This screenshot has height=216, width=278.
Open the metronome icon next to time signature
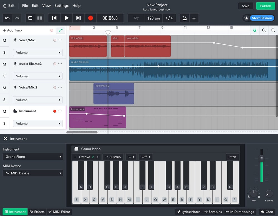pos(184,18)
